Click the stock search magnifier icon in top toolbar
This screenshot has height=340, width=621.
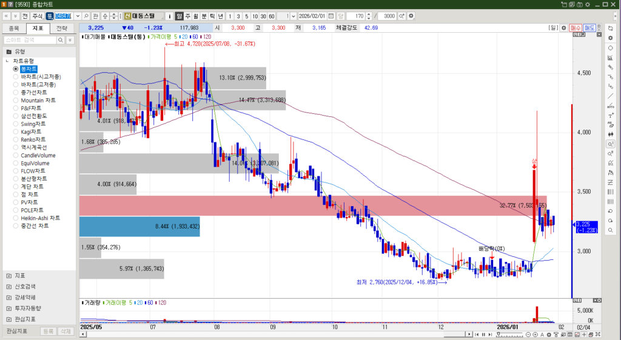click(86, 16)
